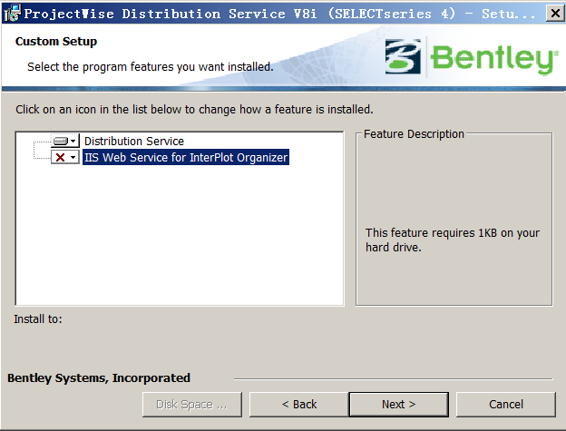Click 'This feature requires 1KB' description text
Image resolution: width=566 pixels, height=431 pixels.
coord(453,240)
